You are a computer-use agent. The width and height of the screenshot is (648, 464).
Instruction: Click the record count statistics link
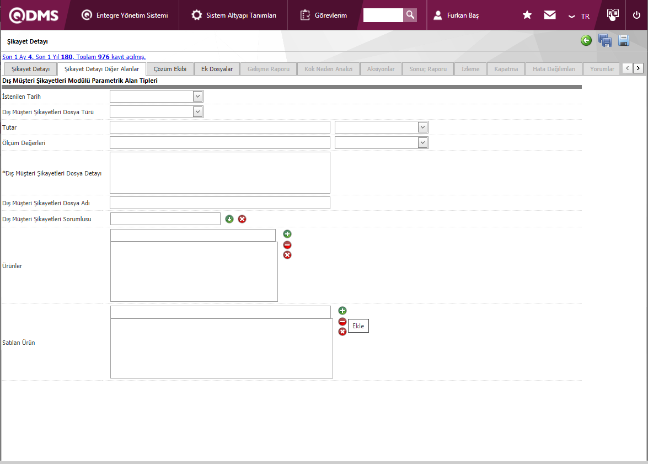(74, 57)
